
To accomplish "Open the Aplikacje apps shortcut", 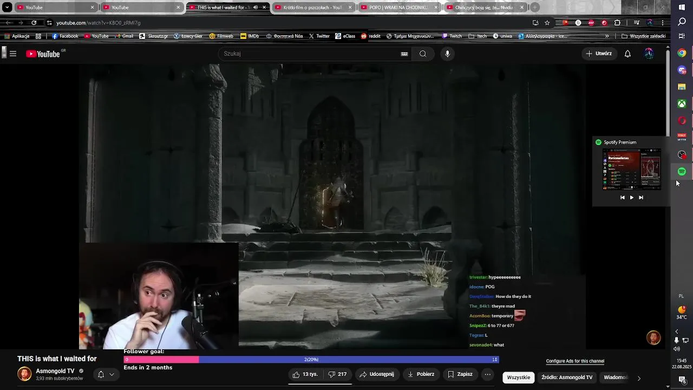I will coord(17,36).
